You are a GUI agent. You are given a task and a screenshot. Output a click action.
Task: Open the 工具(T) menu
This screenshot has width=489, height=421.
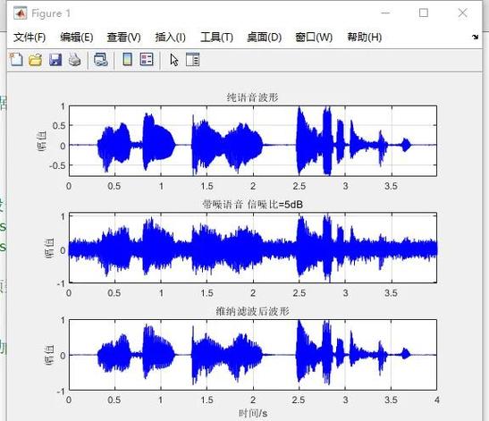(x=216, y=38)
